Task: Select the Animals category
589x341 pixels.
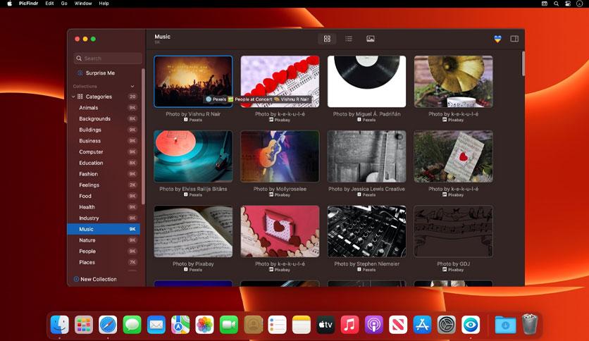Action: (104, 108)
